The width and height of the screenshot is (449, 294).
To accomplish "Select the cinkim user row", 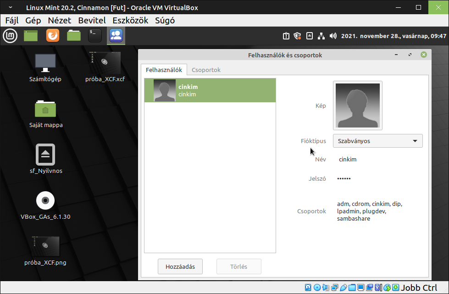I will coord(210,90).
